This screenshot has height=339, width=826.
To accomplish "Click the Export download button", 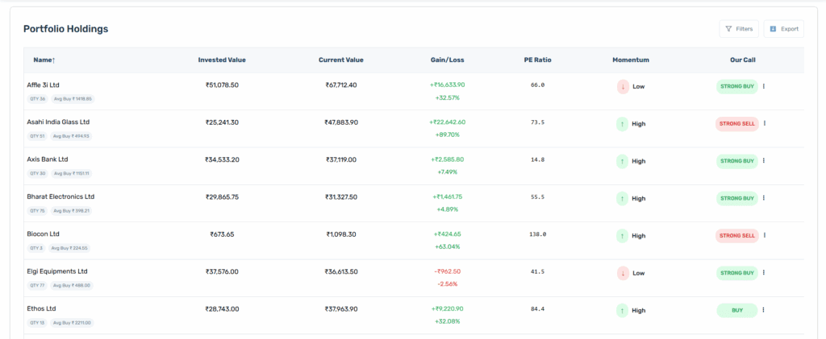I will coord(783,29).
